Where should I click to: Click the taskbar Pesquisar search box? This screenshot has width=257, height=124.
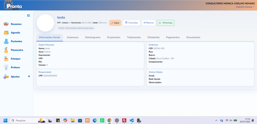coord(28,121)
